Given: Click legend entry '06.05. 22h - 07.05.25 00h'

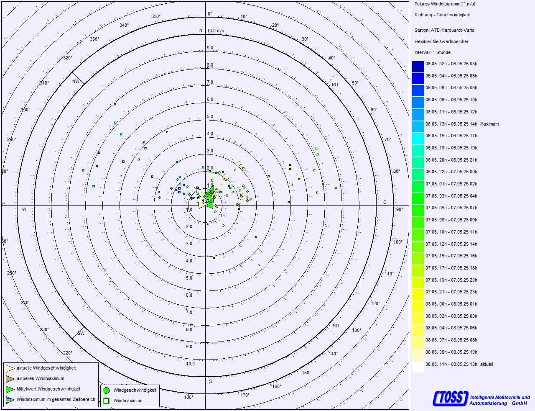Looking at the screenshot, I should [x=451, y=172].
